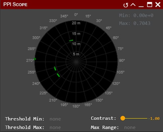The image size is (163, 132).
Task: Minimize the PPI Scope window
Action: (x=141, y=7)
